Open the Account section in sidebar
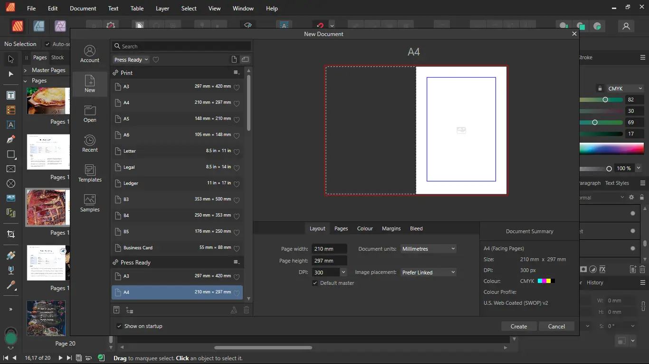The width and height of the screenshot is (649, 364). 90,54
